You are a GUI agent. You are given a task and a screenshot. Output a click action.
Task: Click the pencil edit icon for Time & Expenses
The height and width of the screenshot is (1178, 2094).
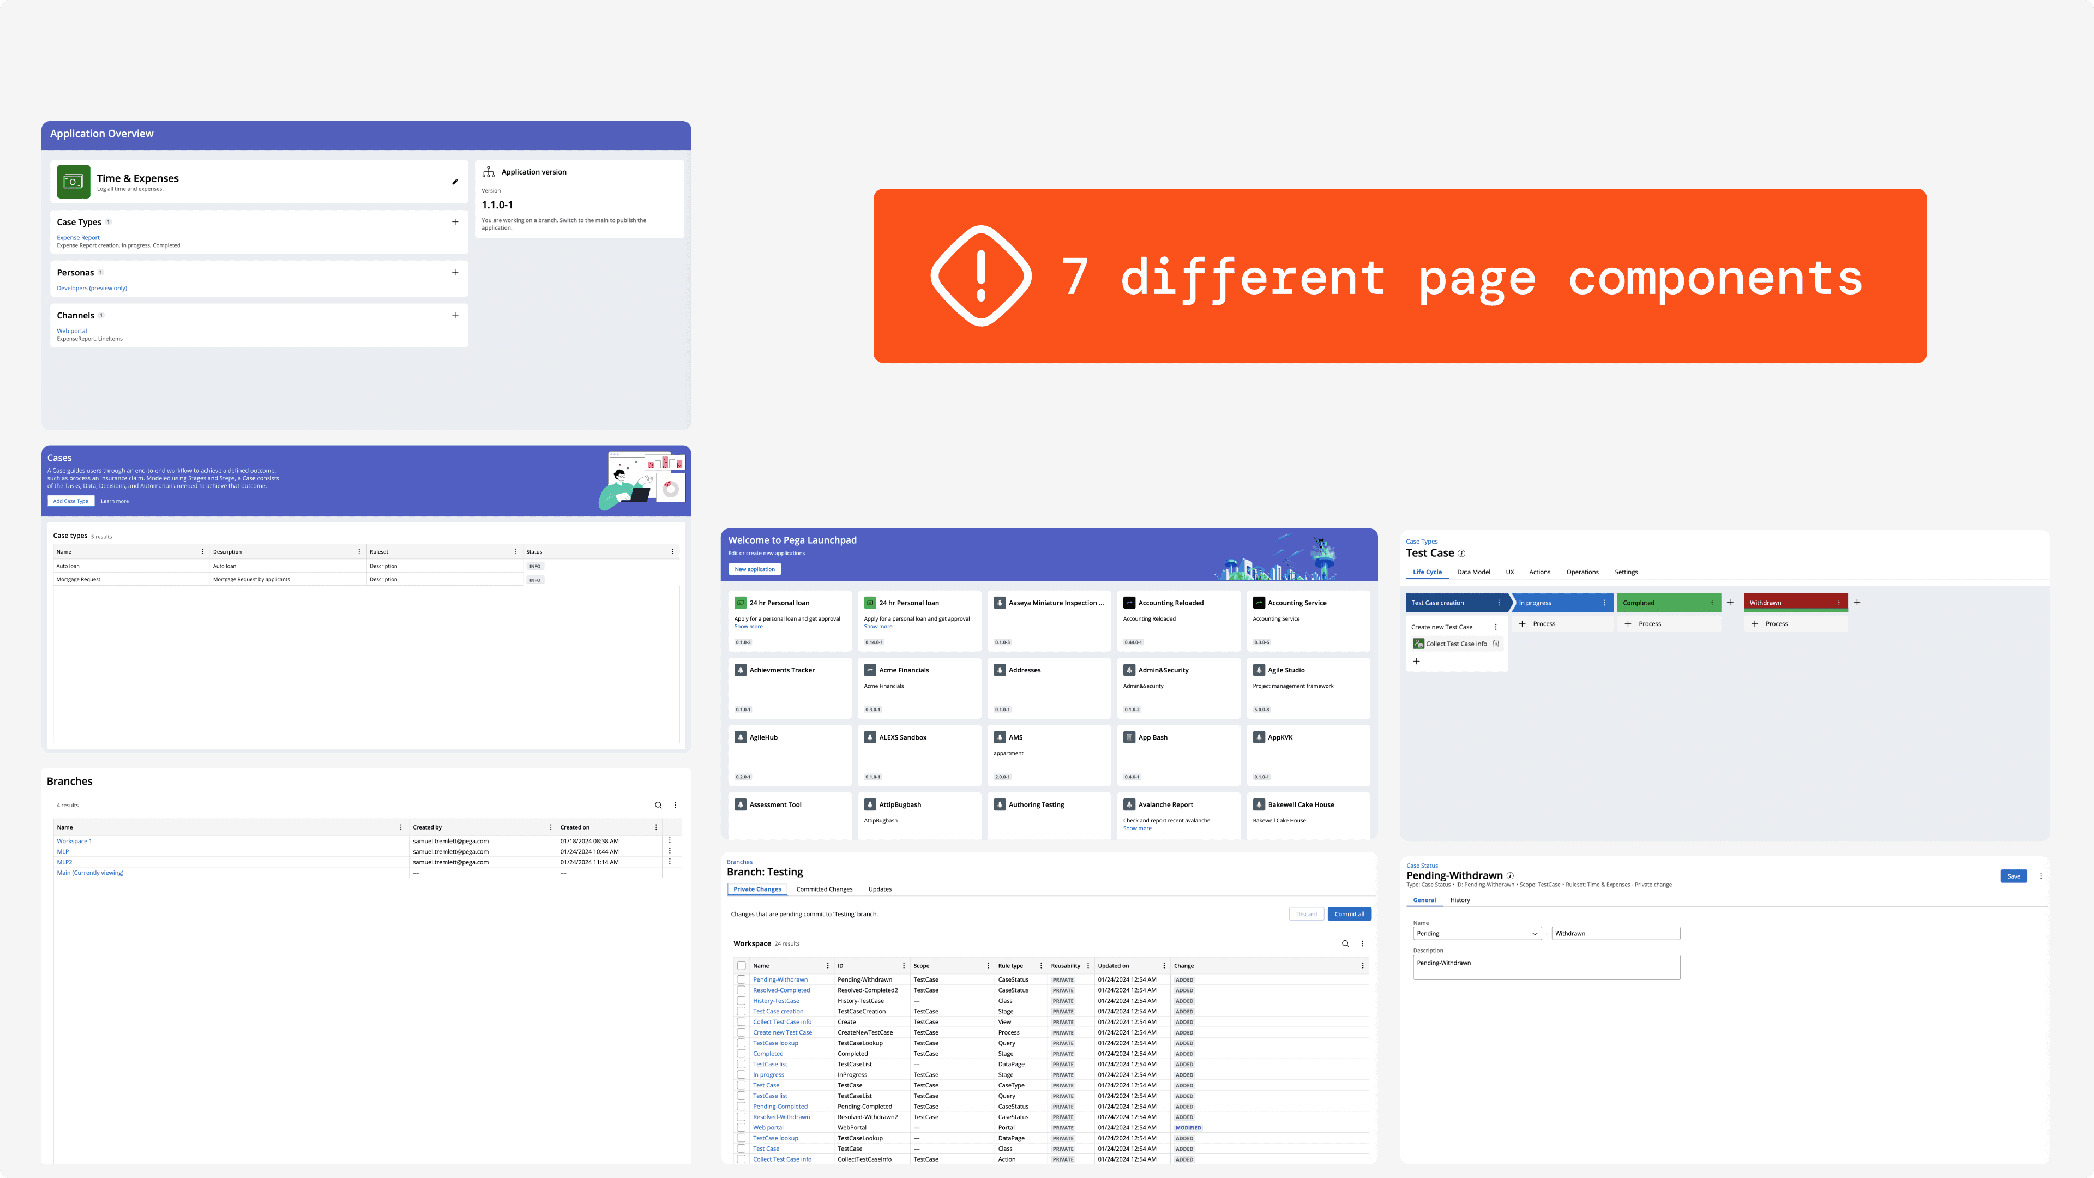[454, 181]
